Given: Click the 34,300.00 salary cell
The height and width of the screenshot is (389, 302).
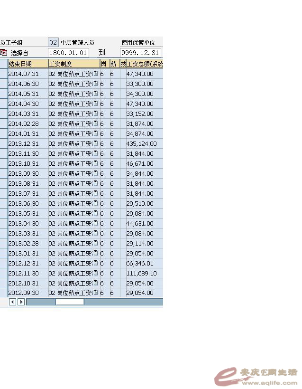Looking at the screenshot, I should pos(145,94).
